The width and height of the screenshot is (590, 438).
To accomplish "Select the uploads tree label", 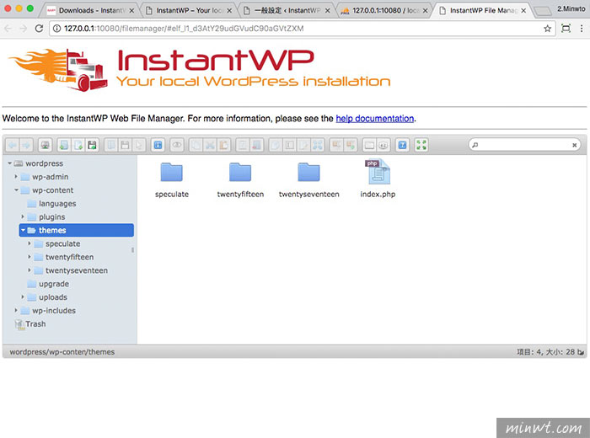I will 53,297.
